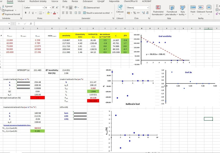This screenshot has height=153, width=220.
Task: Open the ACROBAT ribbon tab
Action: tap(147, 1)
